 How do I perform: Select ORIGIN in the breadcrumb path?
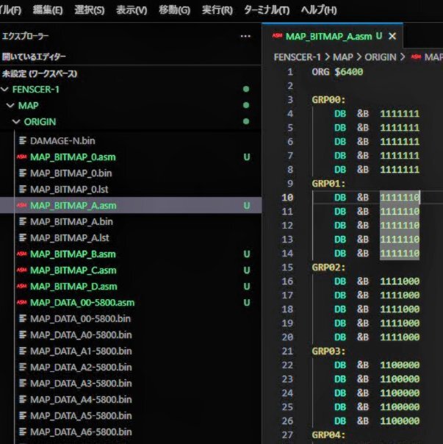[380, 57]
